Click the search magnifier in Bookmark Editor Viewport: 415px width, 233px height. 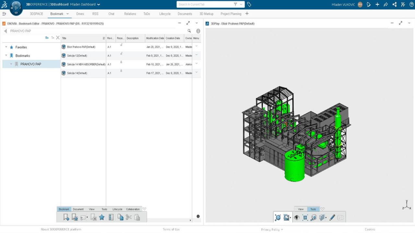189,31
